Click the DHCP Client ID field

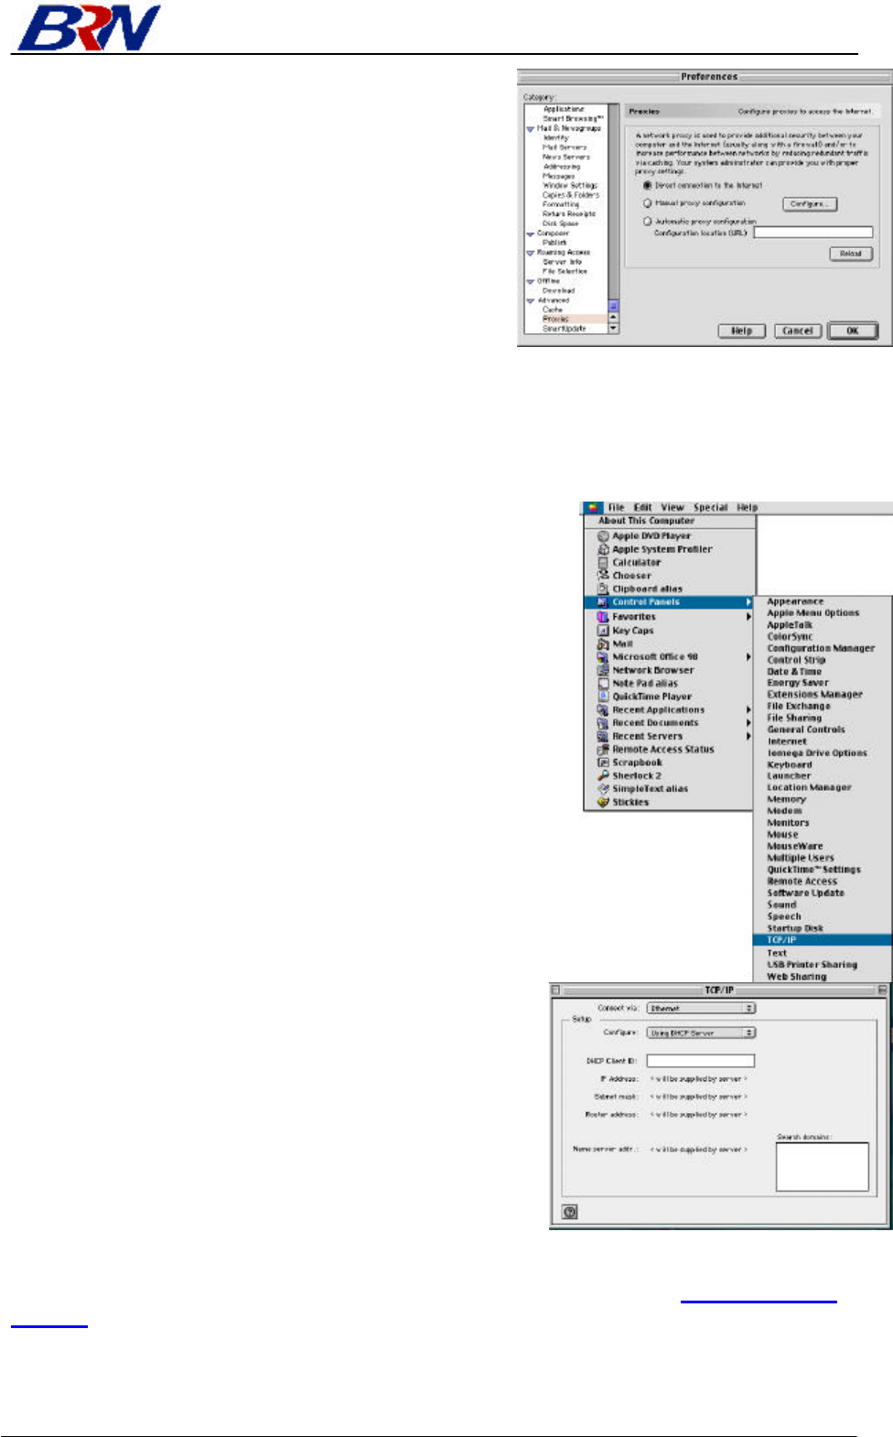click(x=701, y=1061)
